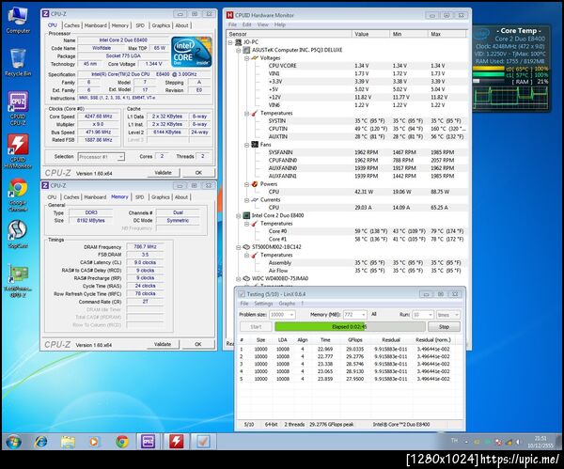
Task: Open the Settings menu in LinX
Action: (263, 304)
